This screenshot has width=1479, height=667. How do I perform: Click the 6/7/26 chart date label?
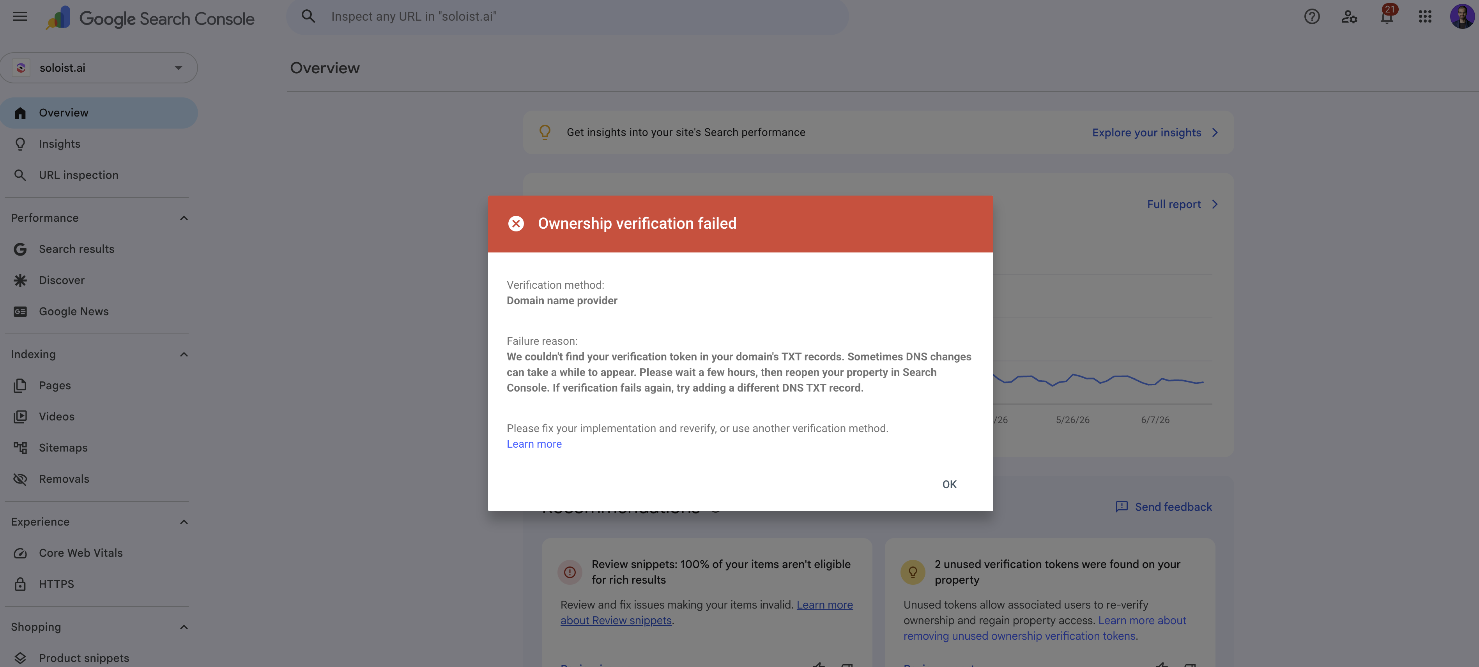(x=1155, y=420)
